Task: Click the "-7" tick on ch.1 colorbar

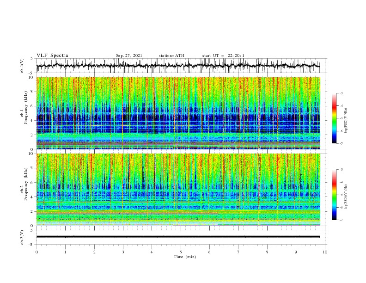Action: (x=341, y=143)
